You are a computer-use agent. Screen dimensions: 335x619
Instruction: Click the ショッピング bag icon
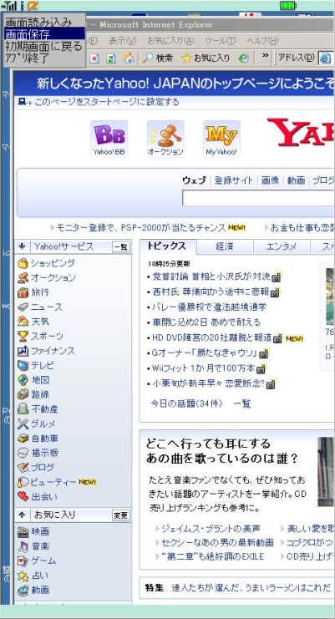(x=23, y=263)
